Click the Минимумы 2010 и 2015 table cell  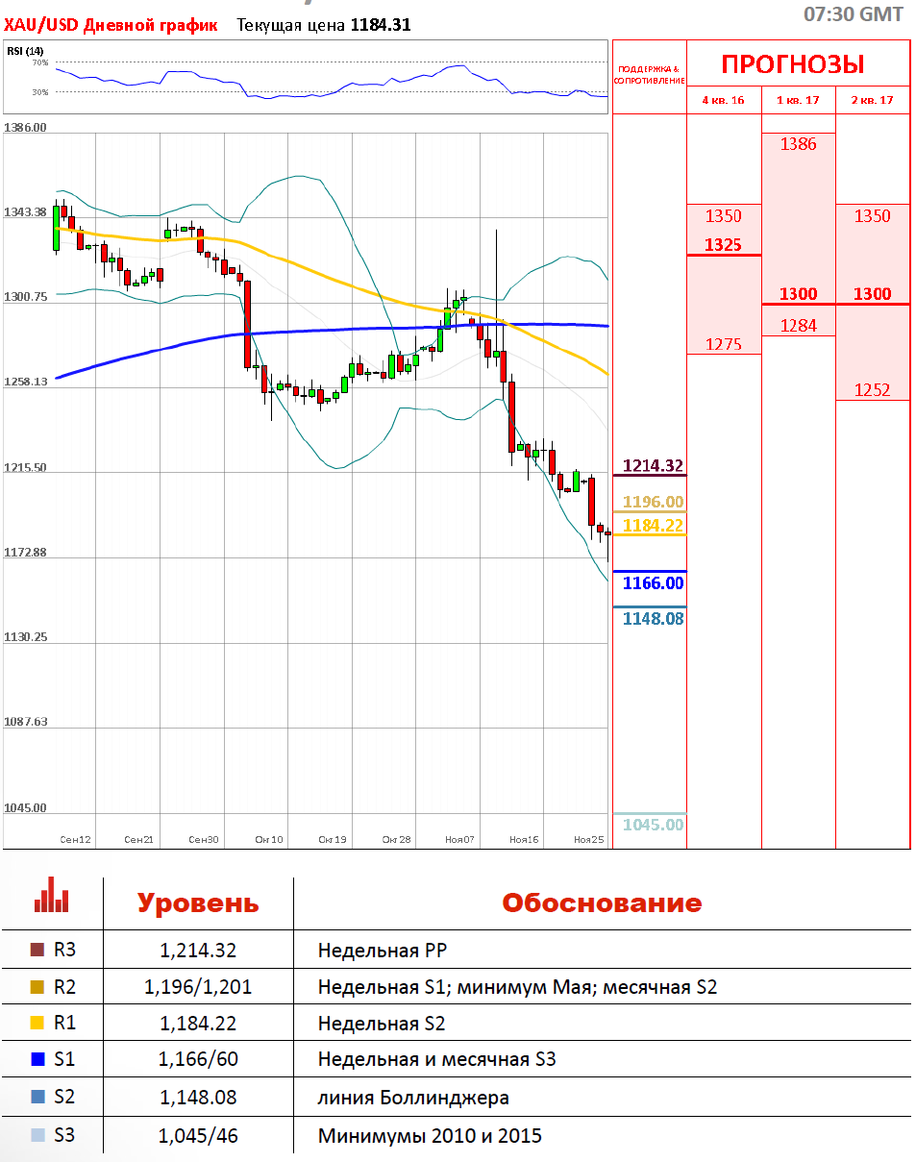coord(430,1136)
